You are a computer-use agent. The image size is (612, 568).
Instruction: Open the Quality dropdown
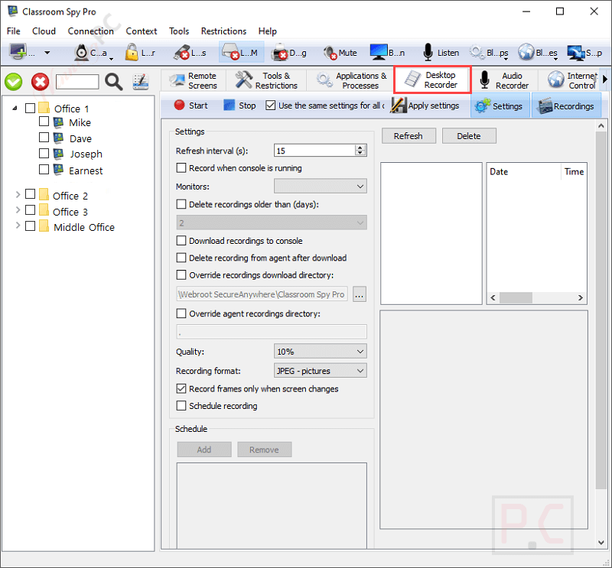320,352
